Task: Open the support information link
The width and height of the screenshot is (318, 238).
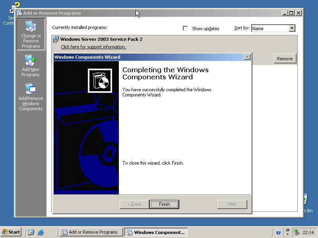Action: point(93,47)
